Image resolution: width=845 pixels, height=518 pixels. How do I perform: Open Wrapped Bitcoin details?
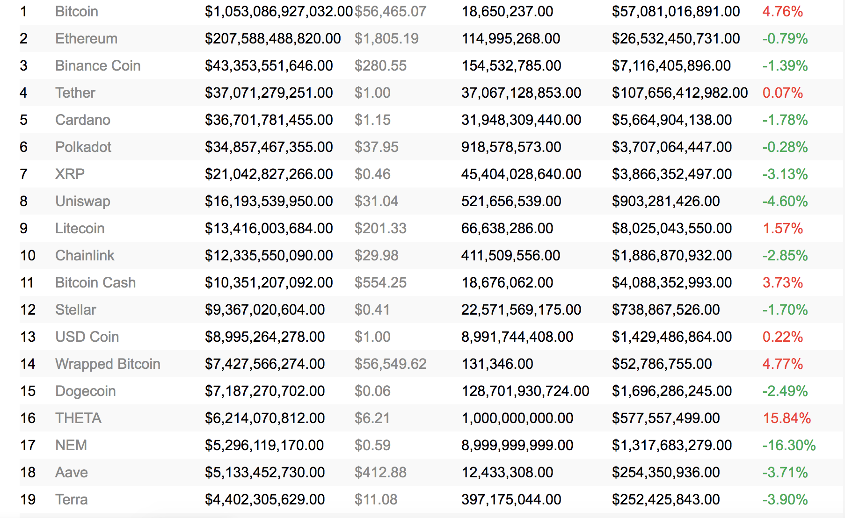(x=108, y=364)
